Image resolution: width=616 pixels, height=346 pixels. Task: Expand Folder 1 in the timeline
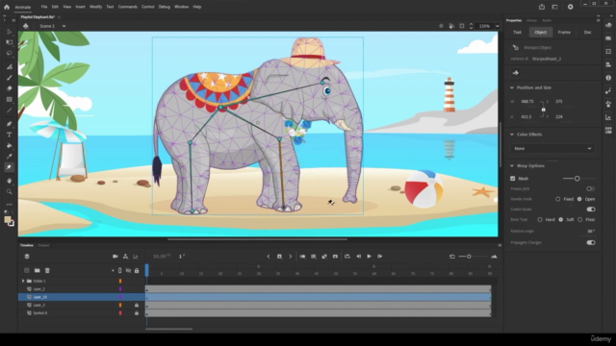point(23,281)
